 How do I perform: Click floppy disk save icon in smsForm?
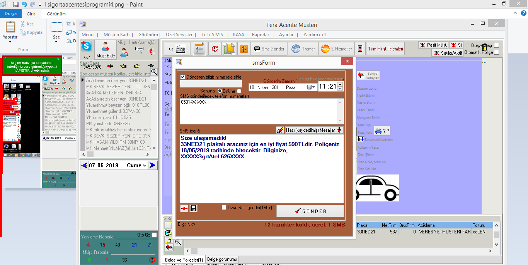click(194, 208)
